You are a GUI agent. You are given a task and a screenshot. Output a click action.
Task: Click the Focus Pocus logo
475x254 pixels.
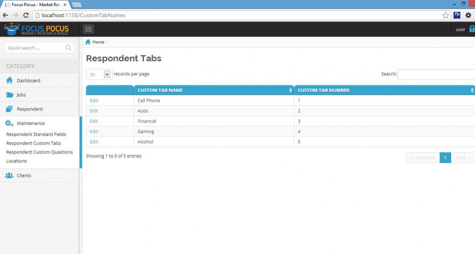coord(36,29)
